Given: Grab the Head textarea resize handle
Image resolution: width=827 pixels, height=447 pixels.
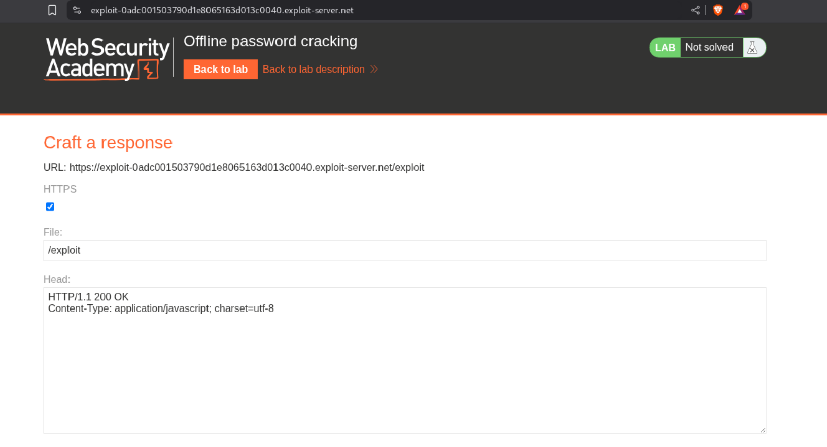Looking at the screenshot, I should [x=763, y=430].
